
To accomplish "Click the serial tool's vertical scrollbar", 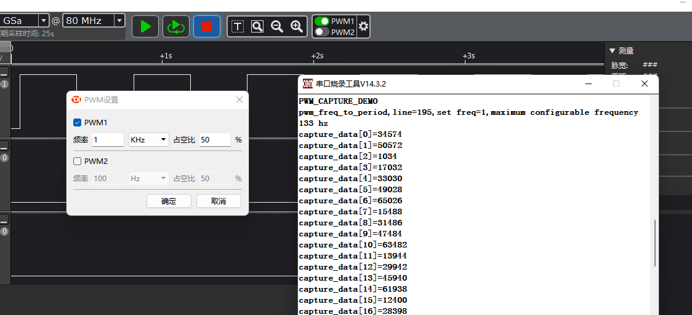I will pyautogui.click(x=655, y=243).
